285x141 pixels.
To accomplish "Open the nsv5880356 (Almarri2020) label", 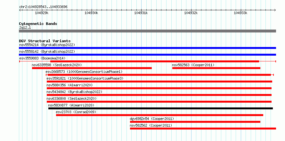I will 69,85.
